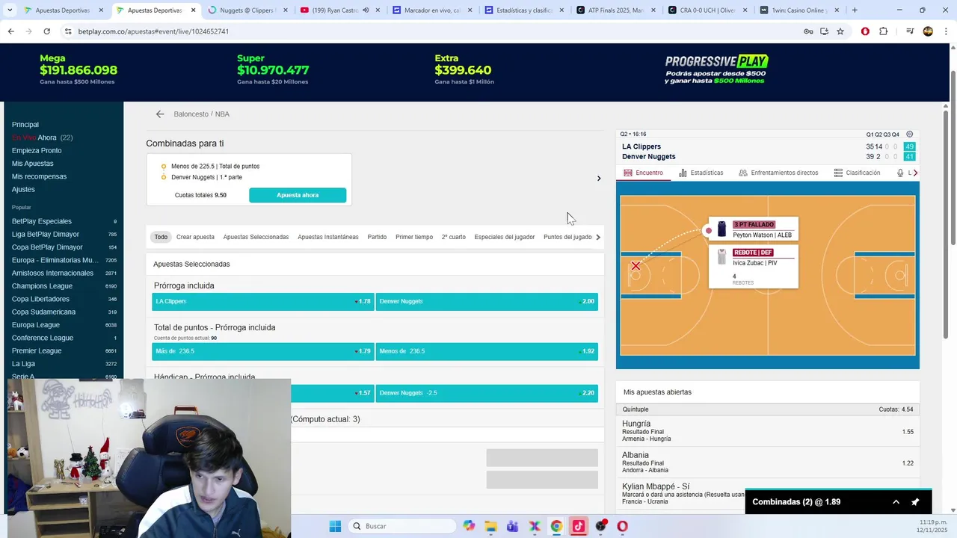This screenshot has width=957, height=538.
Task: Bookmark this page with the star icon
Action: 840,31
